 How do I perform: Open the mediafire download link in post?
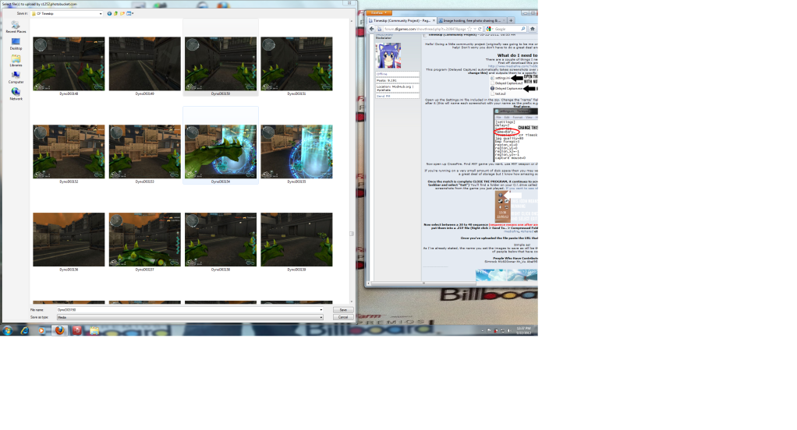pyautogui.click(x=512, y=66)
